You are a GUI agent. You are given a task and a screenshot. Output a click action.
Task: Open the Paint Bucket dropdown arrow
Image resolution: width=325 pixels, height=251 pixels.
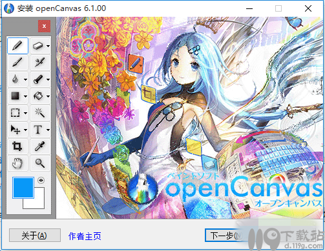click(48, 96)
